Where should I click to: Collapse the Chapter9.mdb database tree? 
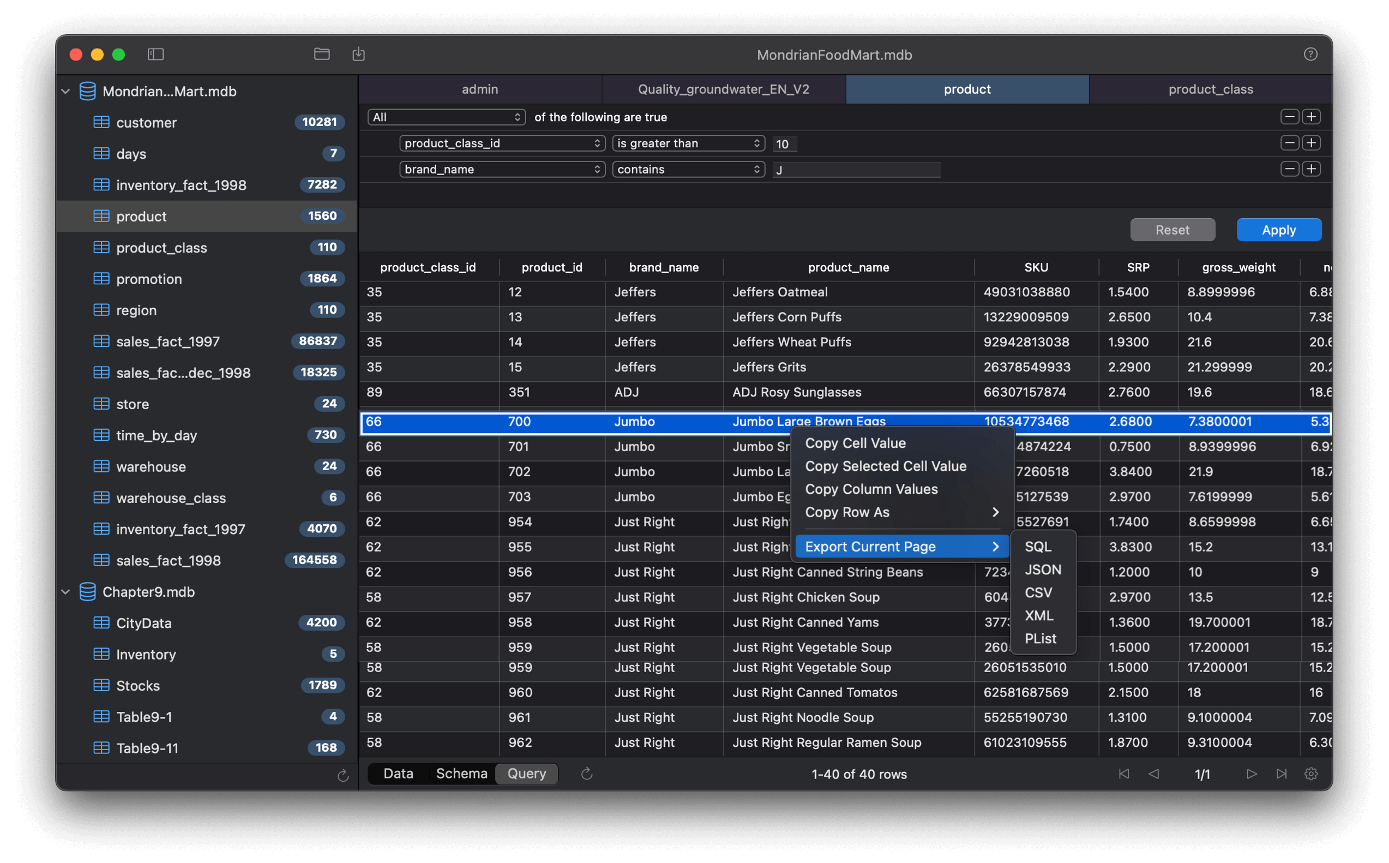click(x=65, y=592)
